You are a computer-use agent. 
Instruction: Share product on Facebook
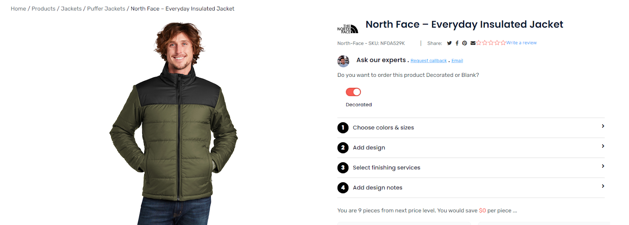click(457, 43)
